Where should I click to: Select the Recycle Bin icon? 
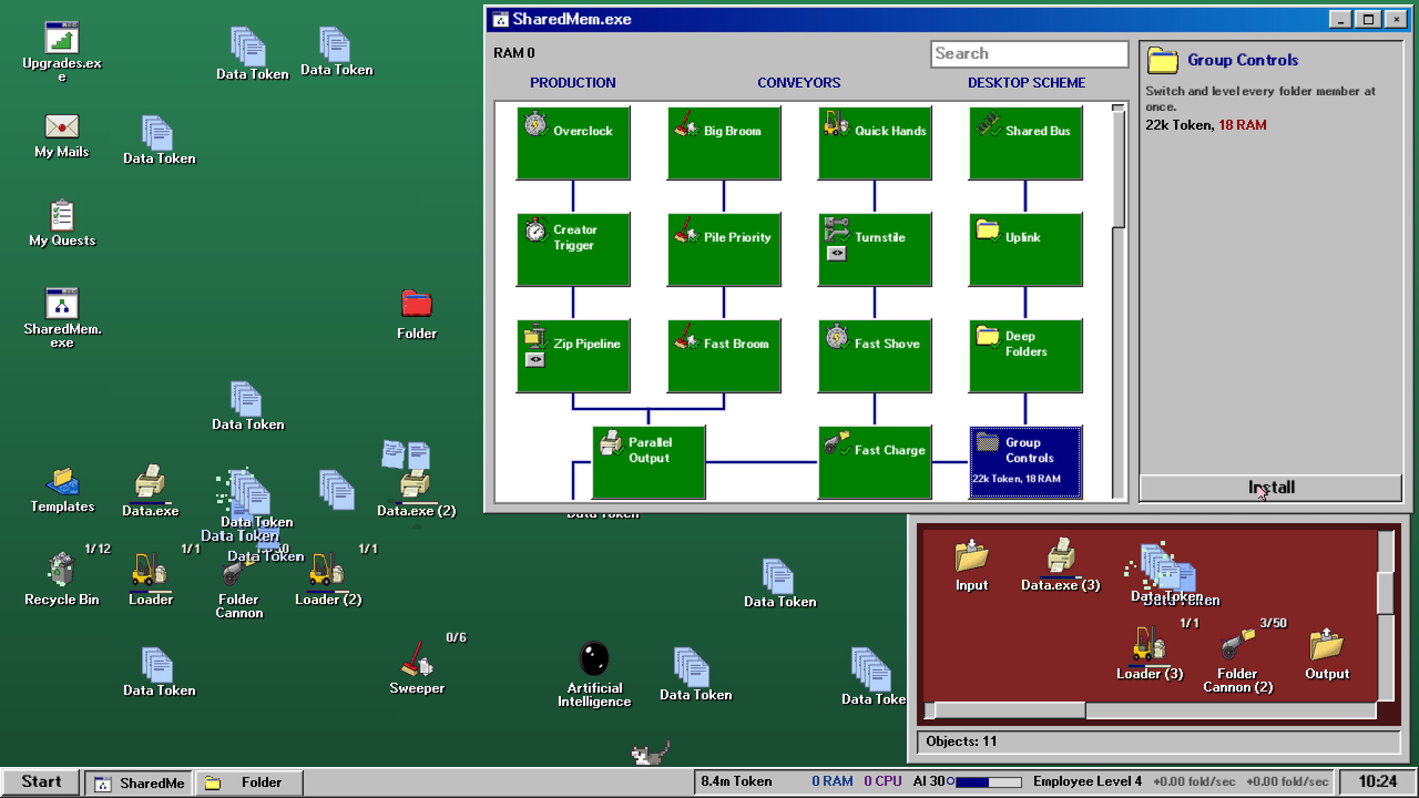62,579
